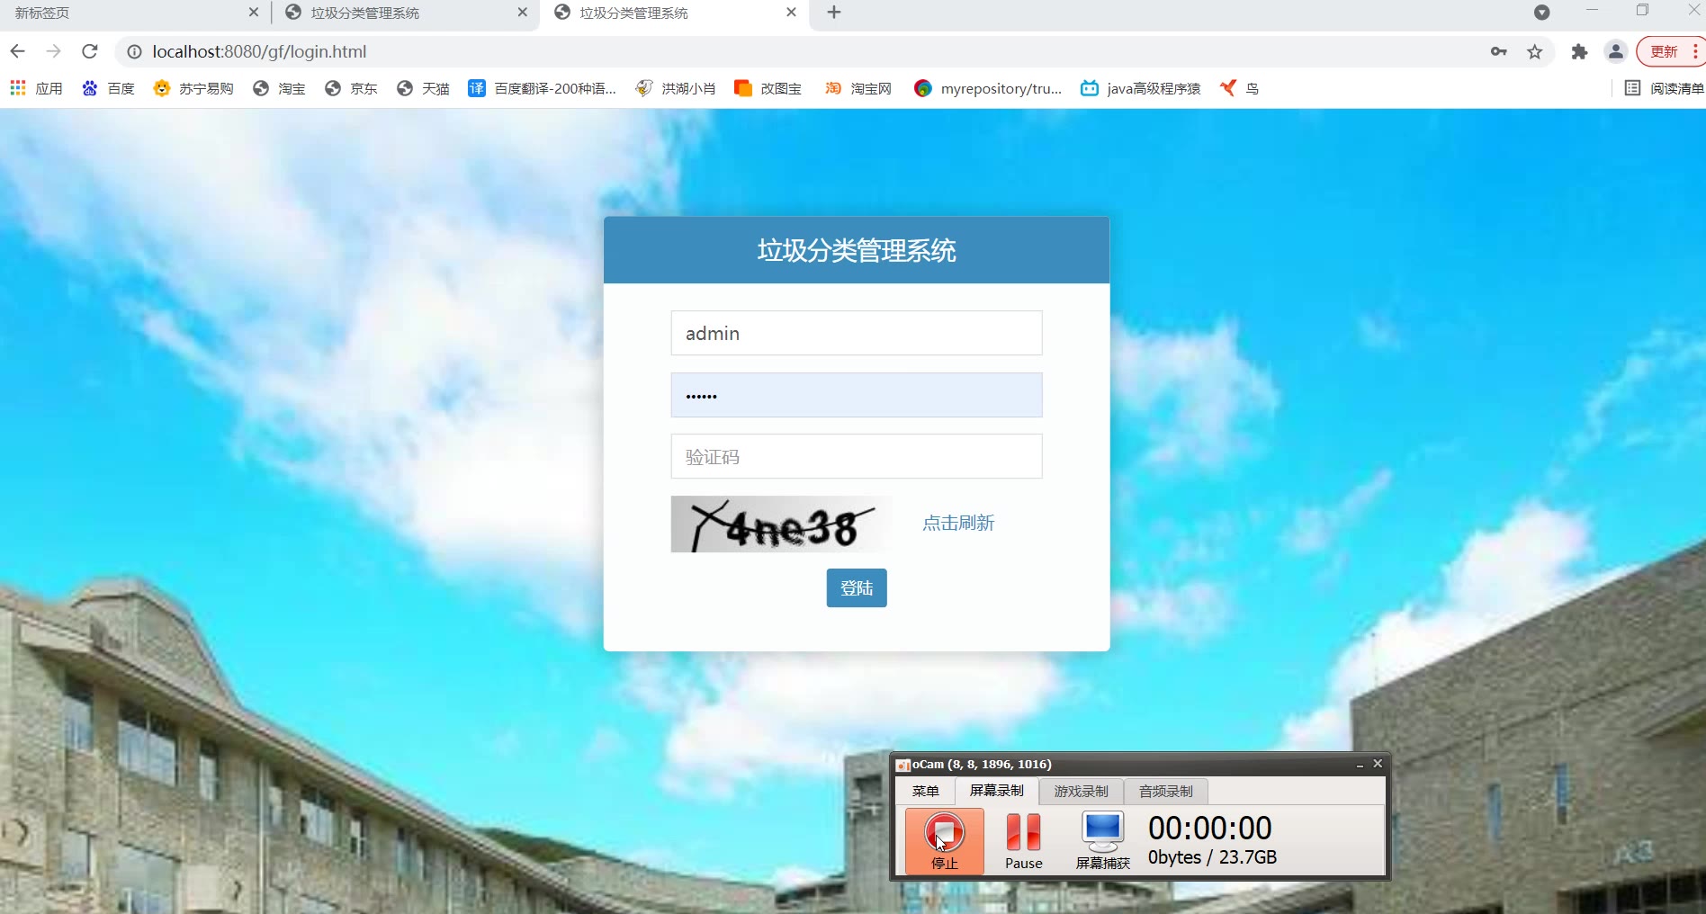
Task: Stop recording with oCam 停止 button
Action: pos(945,841)
